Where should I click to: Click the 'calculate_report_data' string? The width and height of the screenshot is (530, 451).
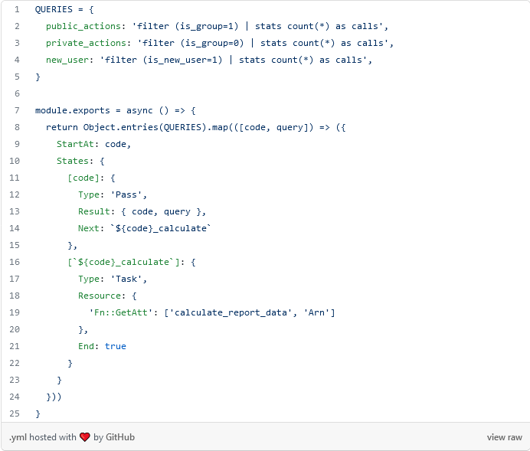234,312
